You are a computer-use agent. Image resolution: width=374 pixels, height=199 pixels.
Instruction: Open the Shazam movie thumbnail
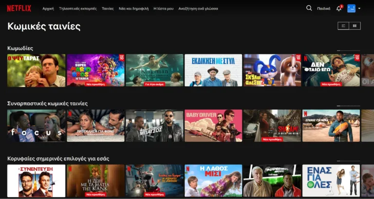click(272, 126)
